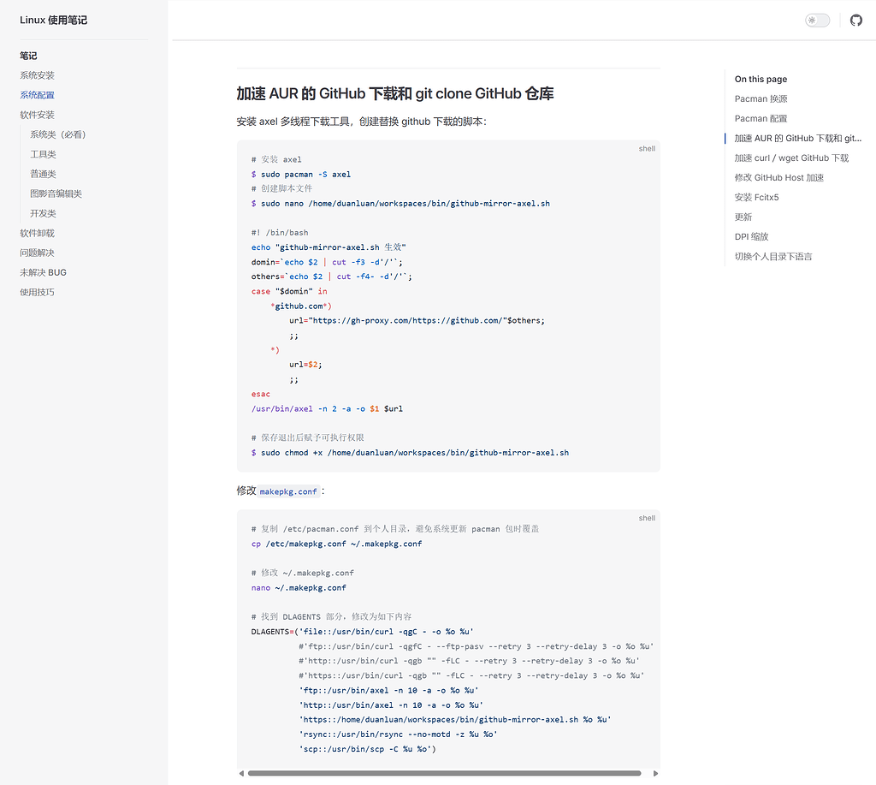Click the line 'cp /etc/makepkg.conf ~/.makepkg.conf'
The image size is (876, 785).
pyautogui.click(x=336, y=544)
